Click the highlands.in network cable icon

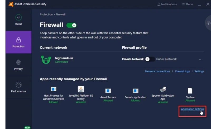coord(46,59)
